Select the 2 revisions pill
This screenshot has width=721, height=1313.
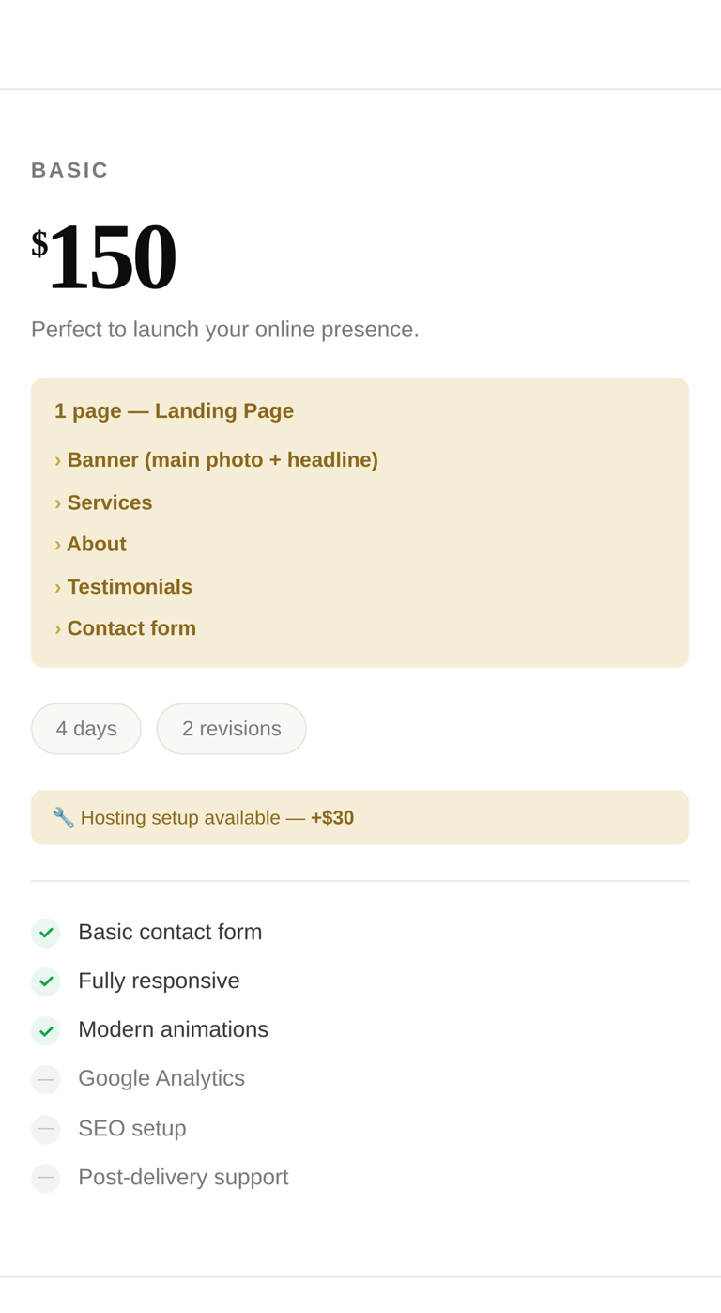click(x=231, y=729)
